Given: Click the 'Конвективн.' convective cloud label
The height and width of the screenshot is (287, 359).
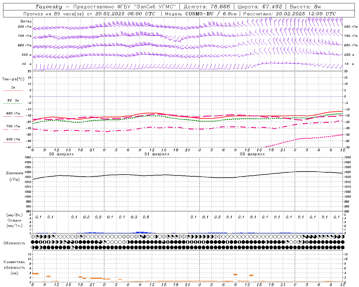Looking at the screenshot, I should coord(15,262).
